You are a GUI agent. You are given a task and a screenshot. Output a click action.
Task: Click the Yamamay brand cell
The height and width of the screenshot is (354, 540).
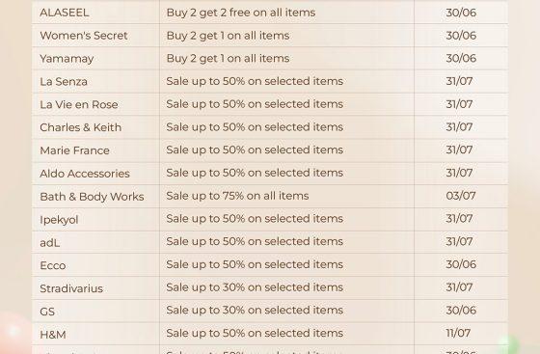(x=67, y=59)
